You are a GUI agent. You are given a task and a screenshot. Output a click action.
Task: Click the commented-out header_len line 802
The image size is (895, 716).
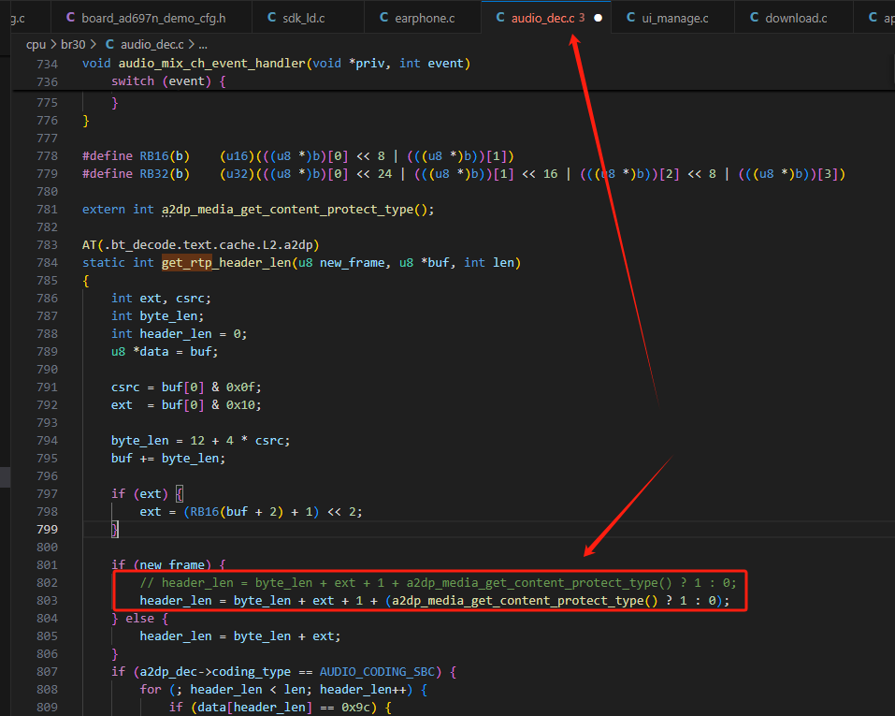click(x=438, y=583)
